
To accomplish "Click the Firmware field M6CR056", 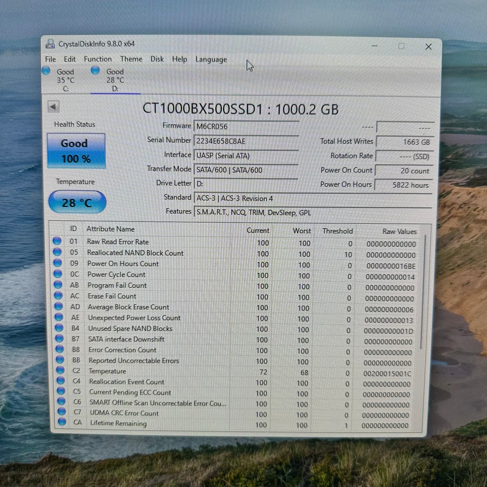I will click(246, 126).
